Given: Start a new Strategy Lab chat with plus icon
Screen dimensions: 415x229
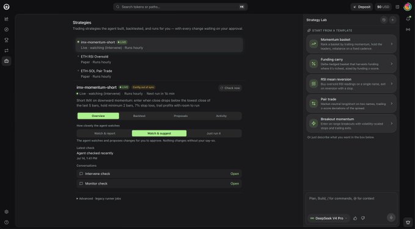Looking at the screenshot, I should [393, 20].
